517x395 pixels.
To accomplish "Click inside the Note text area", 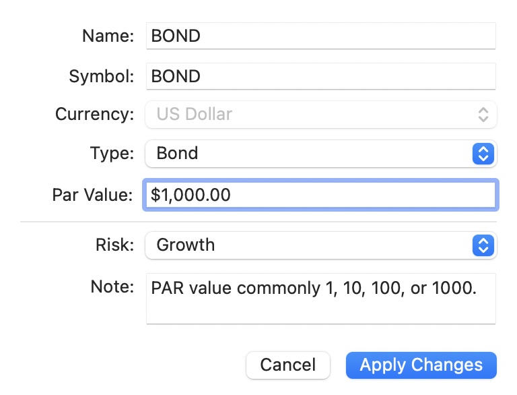I will (320, 298).
